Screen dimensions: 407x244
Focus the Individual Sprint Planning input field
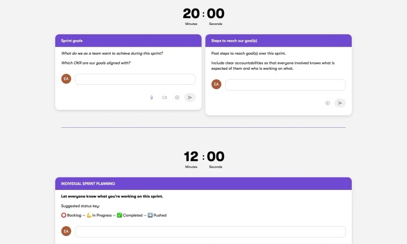[210, 232]
